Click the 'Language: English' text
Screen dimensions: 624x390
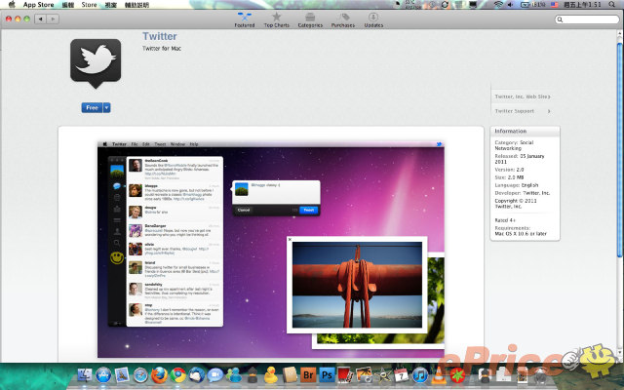516,185
